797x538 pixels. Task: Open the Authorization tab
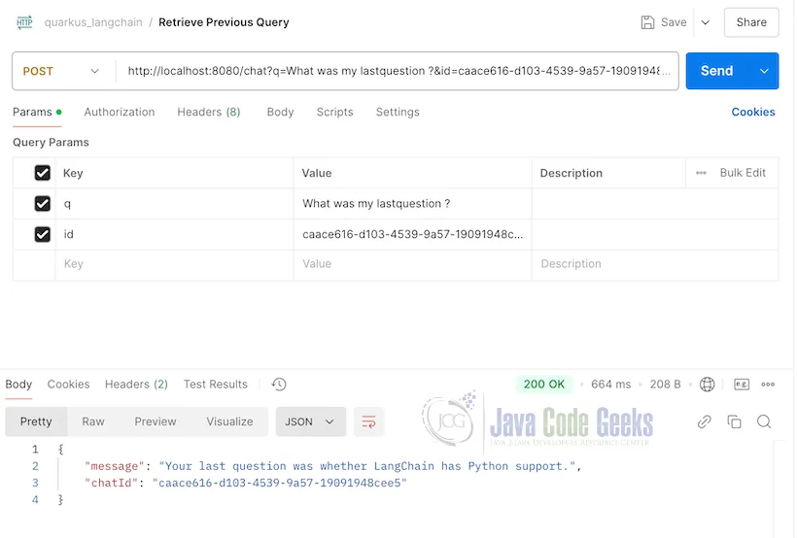point(120,113)
